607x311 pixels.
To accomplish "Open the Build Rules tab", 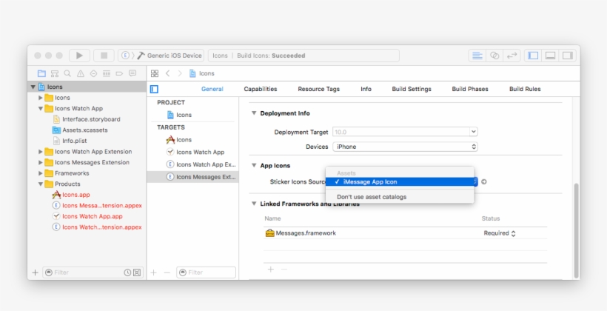I will tap(525, 89).
